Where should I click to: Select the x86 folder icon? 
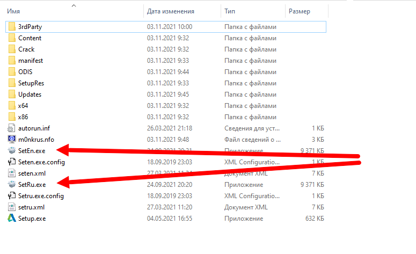coord(12,117)
